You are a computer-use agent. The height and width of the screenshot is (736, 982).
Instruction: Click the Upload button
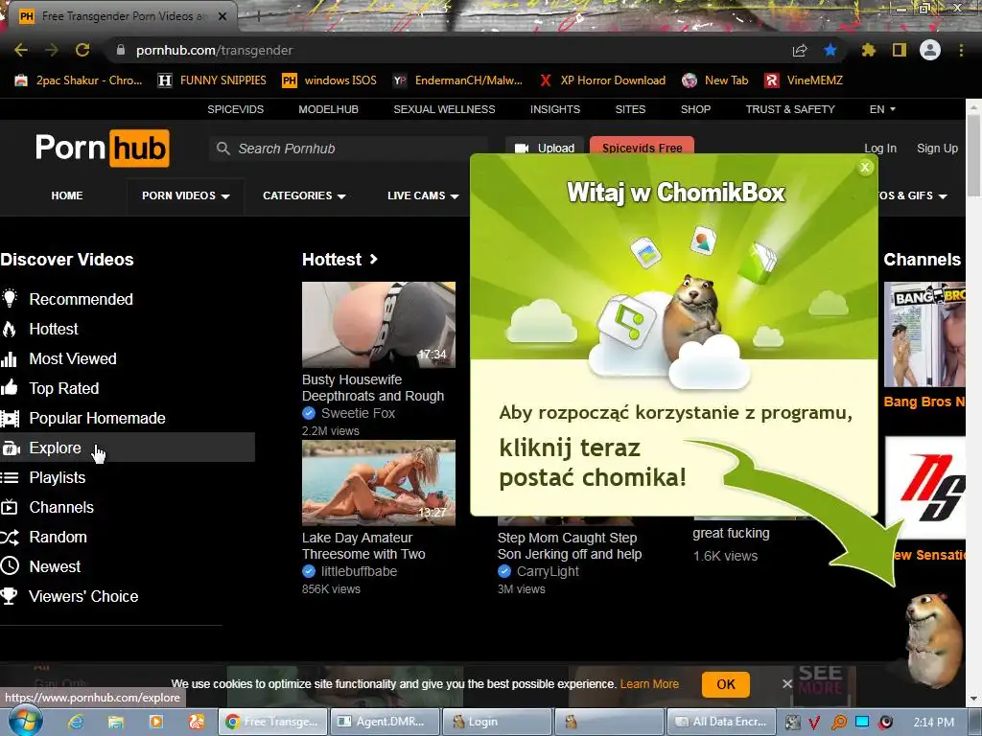coord(545,149)
